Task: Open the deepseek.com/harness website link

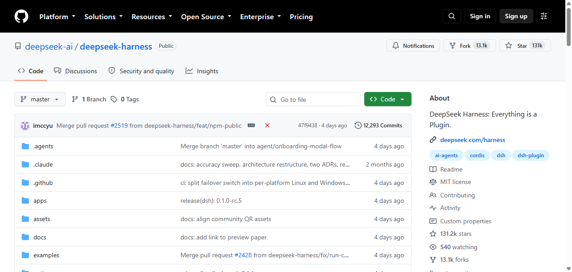Action: (473, 140)
